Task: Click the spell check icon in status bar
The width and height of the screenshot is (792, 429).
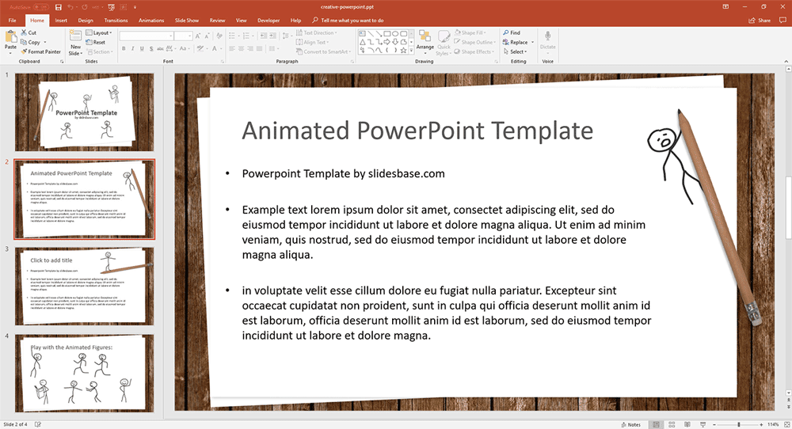Action: [x=38, y=424]
